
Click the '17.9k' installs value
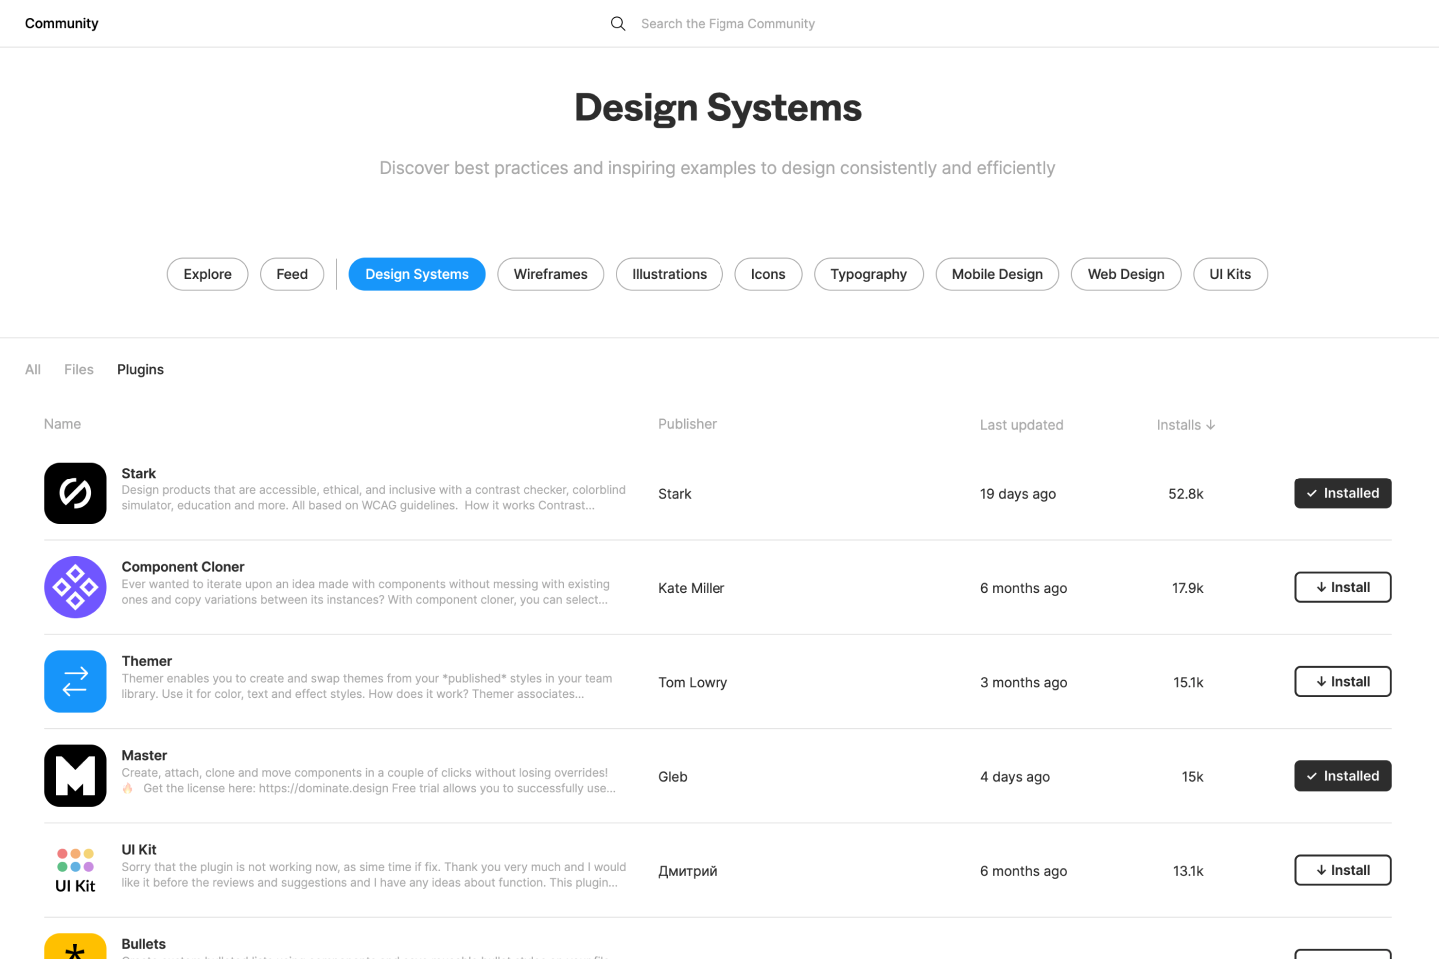(x=1188, y=588)
